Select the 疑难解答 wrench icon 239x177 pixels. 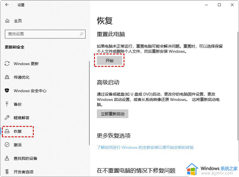coord(7,118)
